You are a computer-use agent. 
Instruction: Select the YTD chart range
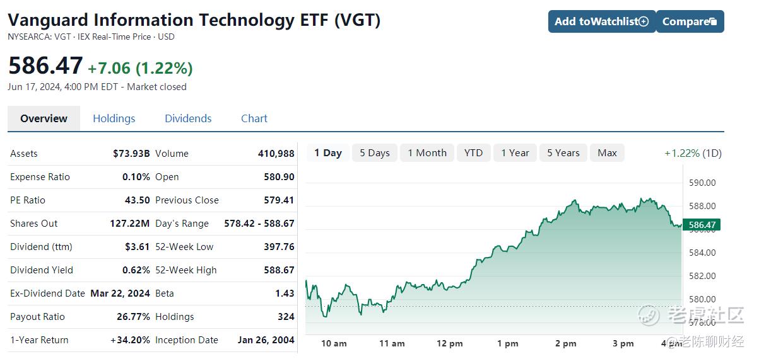point(473,153)
